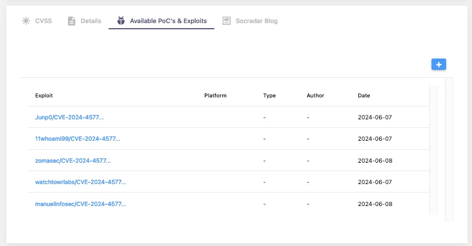Select the manuelinfosec row date 2024-06-08
472x246 pixels.
pyautogui.click(x=375, y=204)
